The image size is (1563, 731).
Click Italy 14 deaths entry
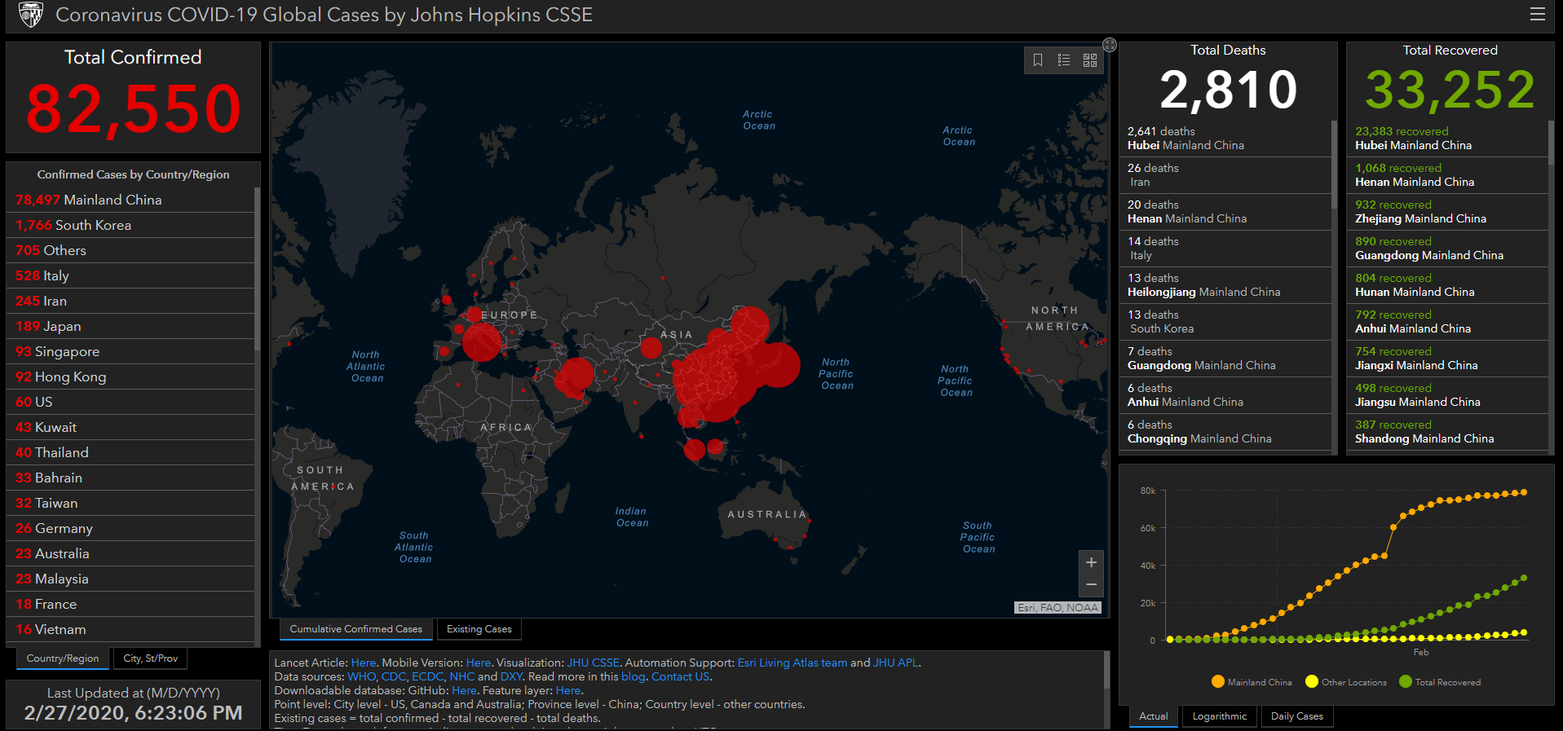point(1225,249)
